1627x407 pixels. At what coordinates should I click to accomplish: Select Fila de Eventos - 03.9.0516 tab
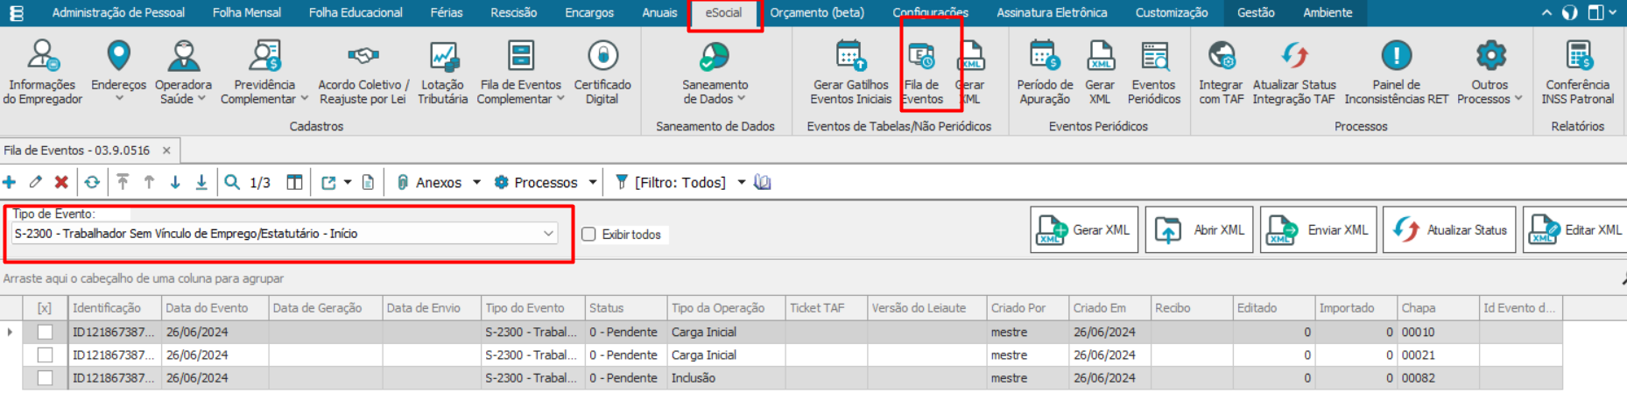pos(77,151)
